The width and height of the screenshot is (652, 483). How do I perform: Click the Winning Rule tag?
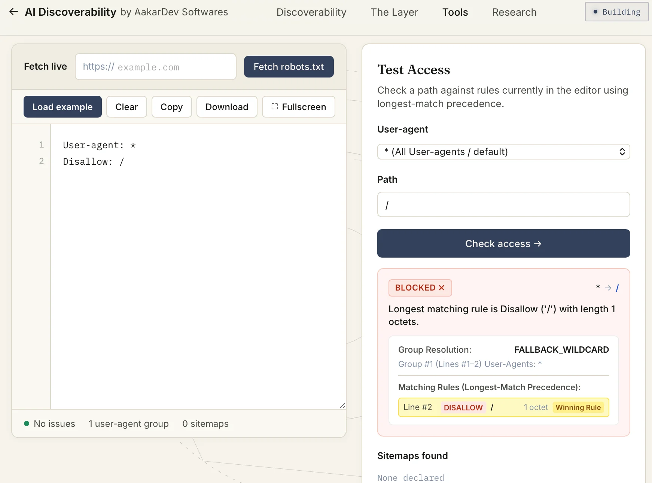(x=578, y=407)
